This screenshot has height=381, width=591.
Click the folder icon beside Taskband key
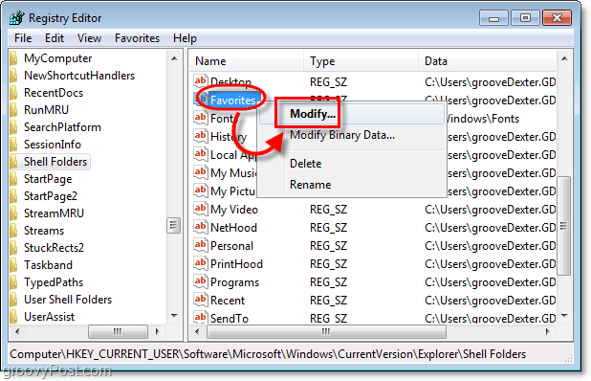pyautogui.click(x=14, y=265)
